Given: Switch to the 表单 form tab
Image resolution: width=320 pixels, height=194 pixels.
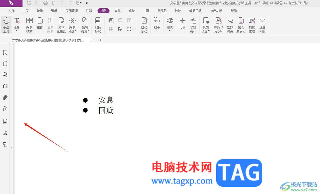Looking at the screenshot, I should point(118,11).
